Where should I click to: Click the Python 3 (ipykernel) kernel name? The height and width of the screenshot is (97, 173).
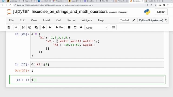151,20
